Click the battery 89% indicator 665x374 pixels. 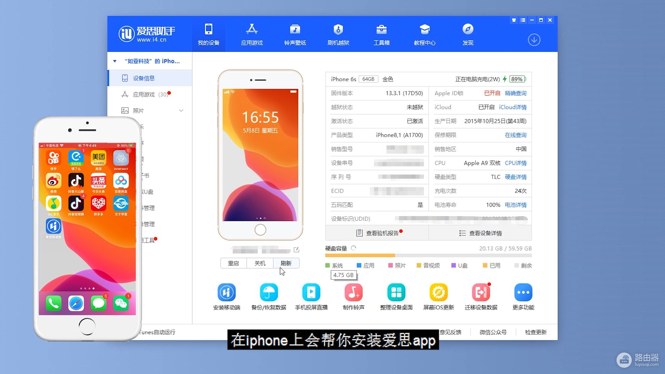[517, 79]
